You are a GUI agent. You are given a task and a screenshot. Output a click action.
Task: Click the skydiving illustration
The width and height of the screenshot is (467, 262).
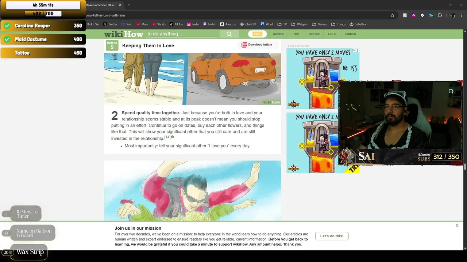(x=193, y=191)
